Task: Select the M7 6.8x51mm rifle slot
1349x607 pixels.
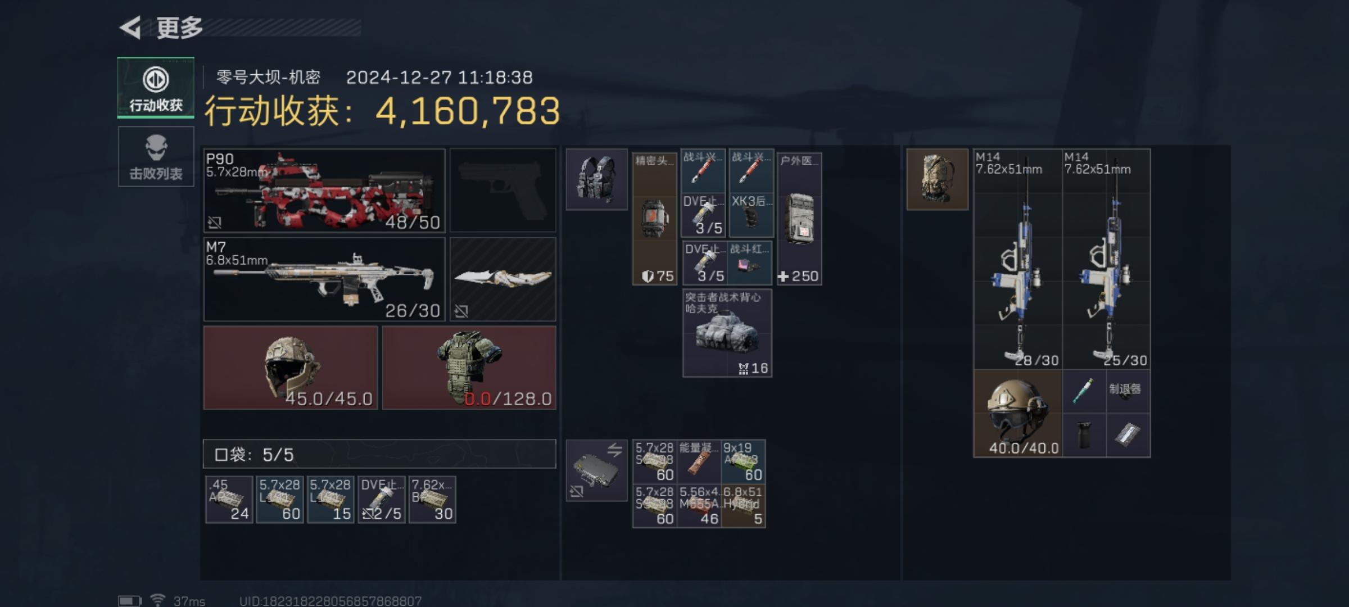Action: tap(324, 279)
